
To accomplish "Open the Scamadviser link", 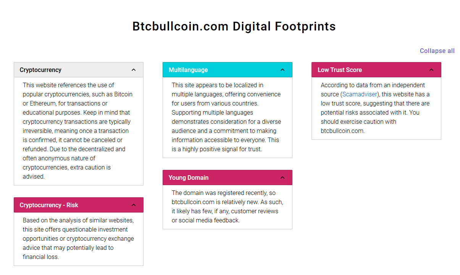I will [360, 94].
